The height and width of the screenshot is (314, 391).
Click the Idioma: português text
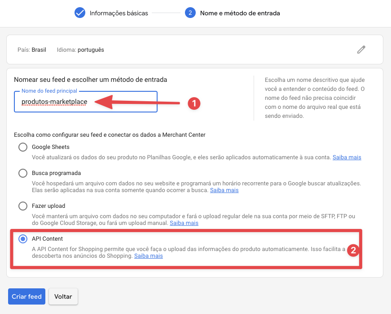[80, 50]
